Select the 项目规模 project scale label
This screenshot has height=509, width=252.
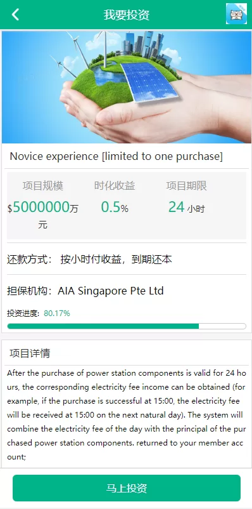point(43,186)
